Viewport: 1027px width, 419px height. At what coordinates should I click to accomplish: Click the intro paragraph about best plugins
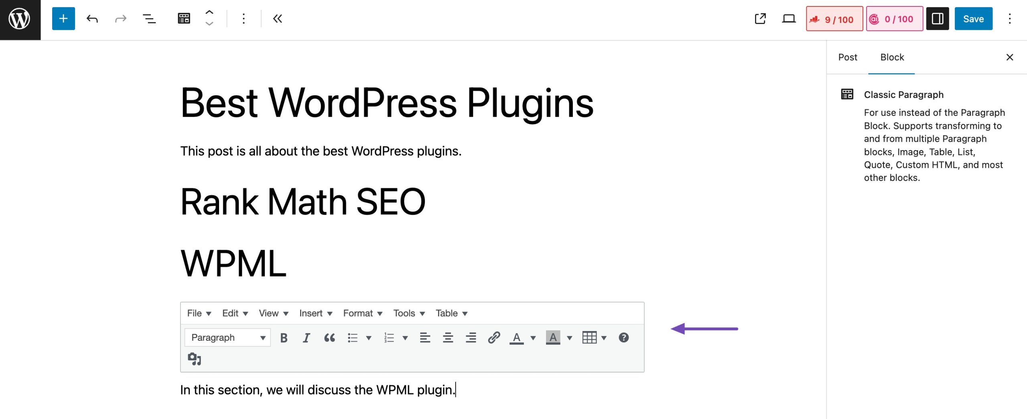point(321,151)
